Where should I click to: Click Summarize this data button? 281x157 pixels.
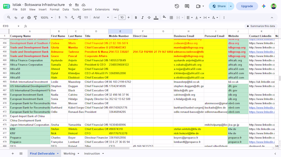coord(261,26)
